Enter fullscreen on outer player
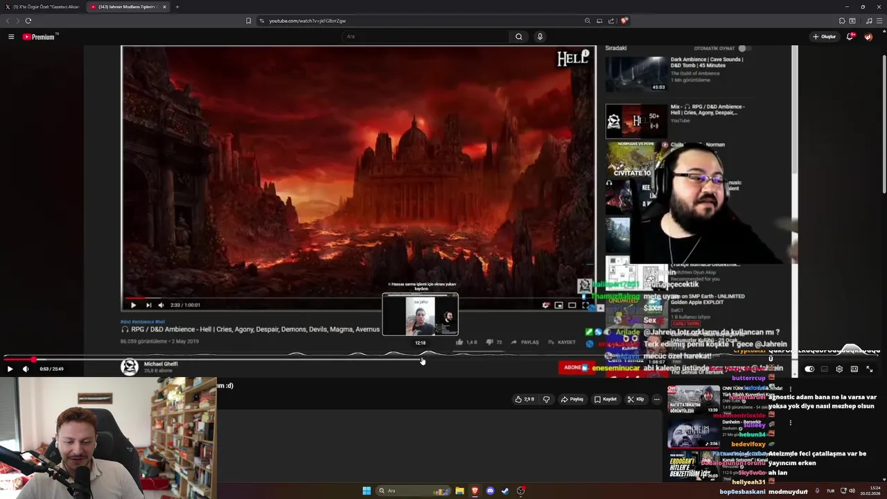This screenshot has width=887, height=499. [870, 369]
